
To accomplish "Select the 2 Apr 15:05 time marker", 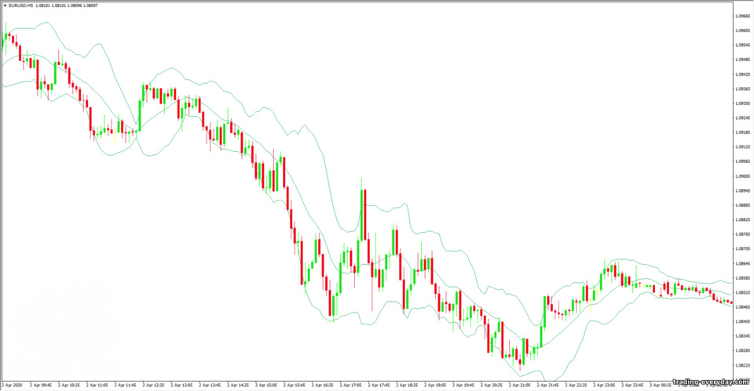I will pos(266,386).
